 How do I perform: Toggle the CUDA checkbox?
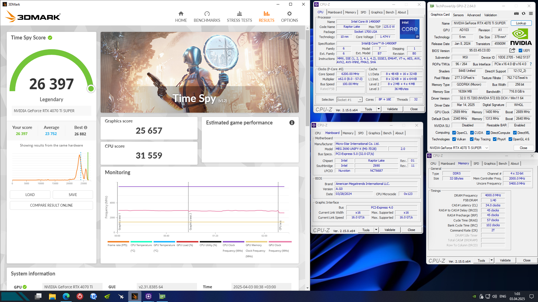[472, 133]
